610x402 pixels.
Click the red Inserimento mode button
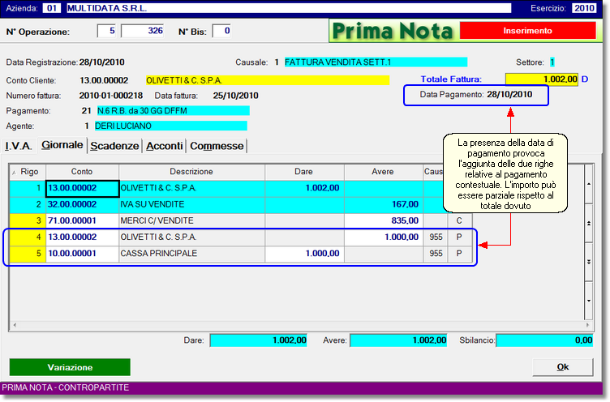pyautogui.click(x=527, y=31)
